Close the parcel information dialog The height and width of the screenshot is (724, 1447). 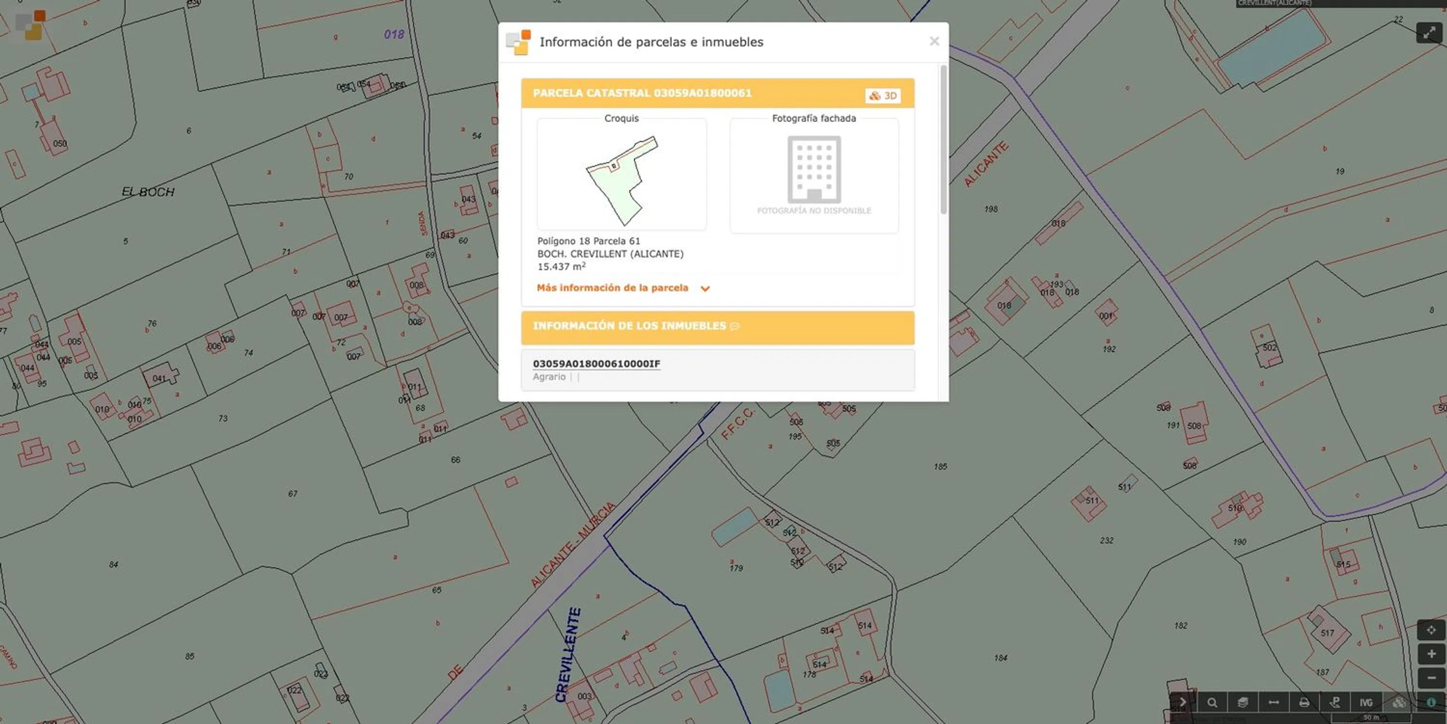pos(934,42)
